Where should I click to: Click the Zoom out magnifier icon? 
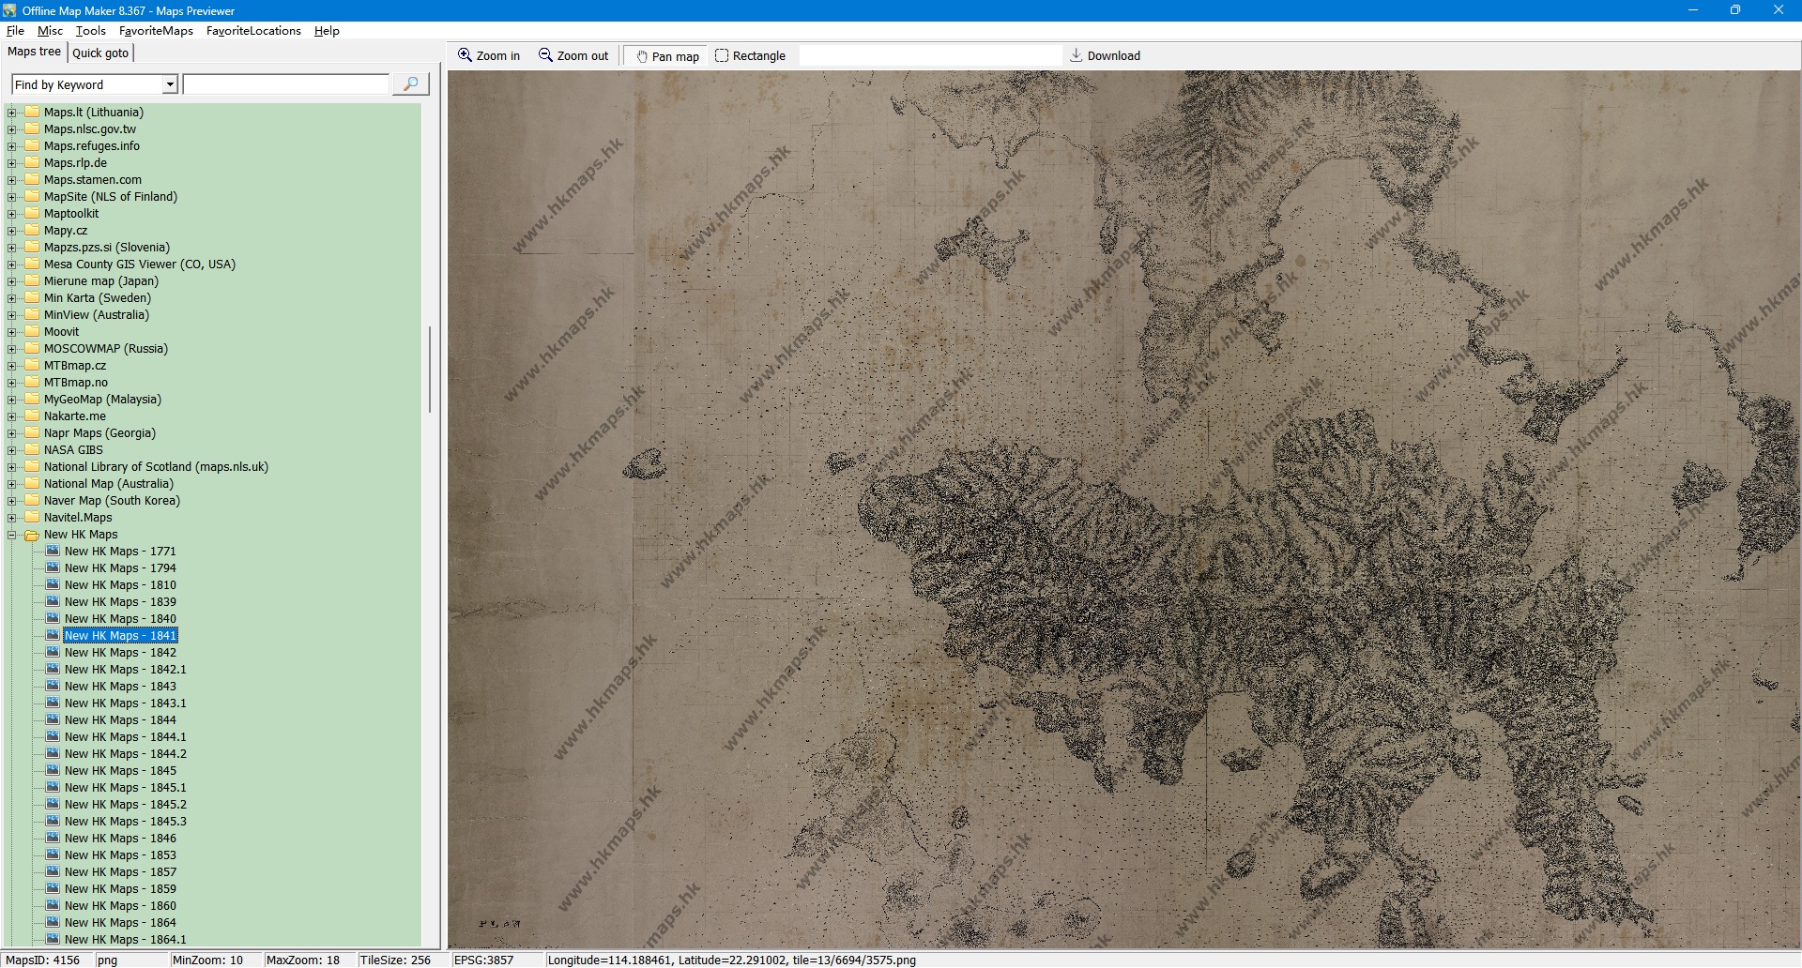[545, 55]
